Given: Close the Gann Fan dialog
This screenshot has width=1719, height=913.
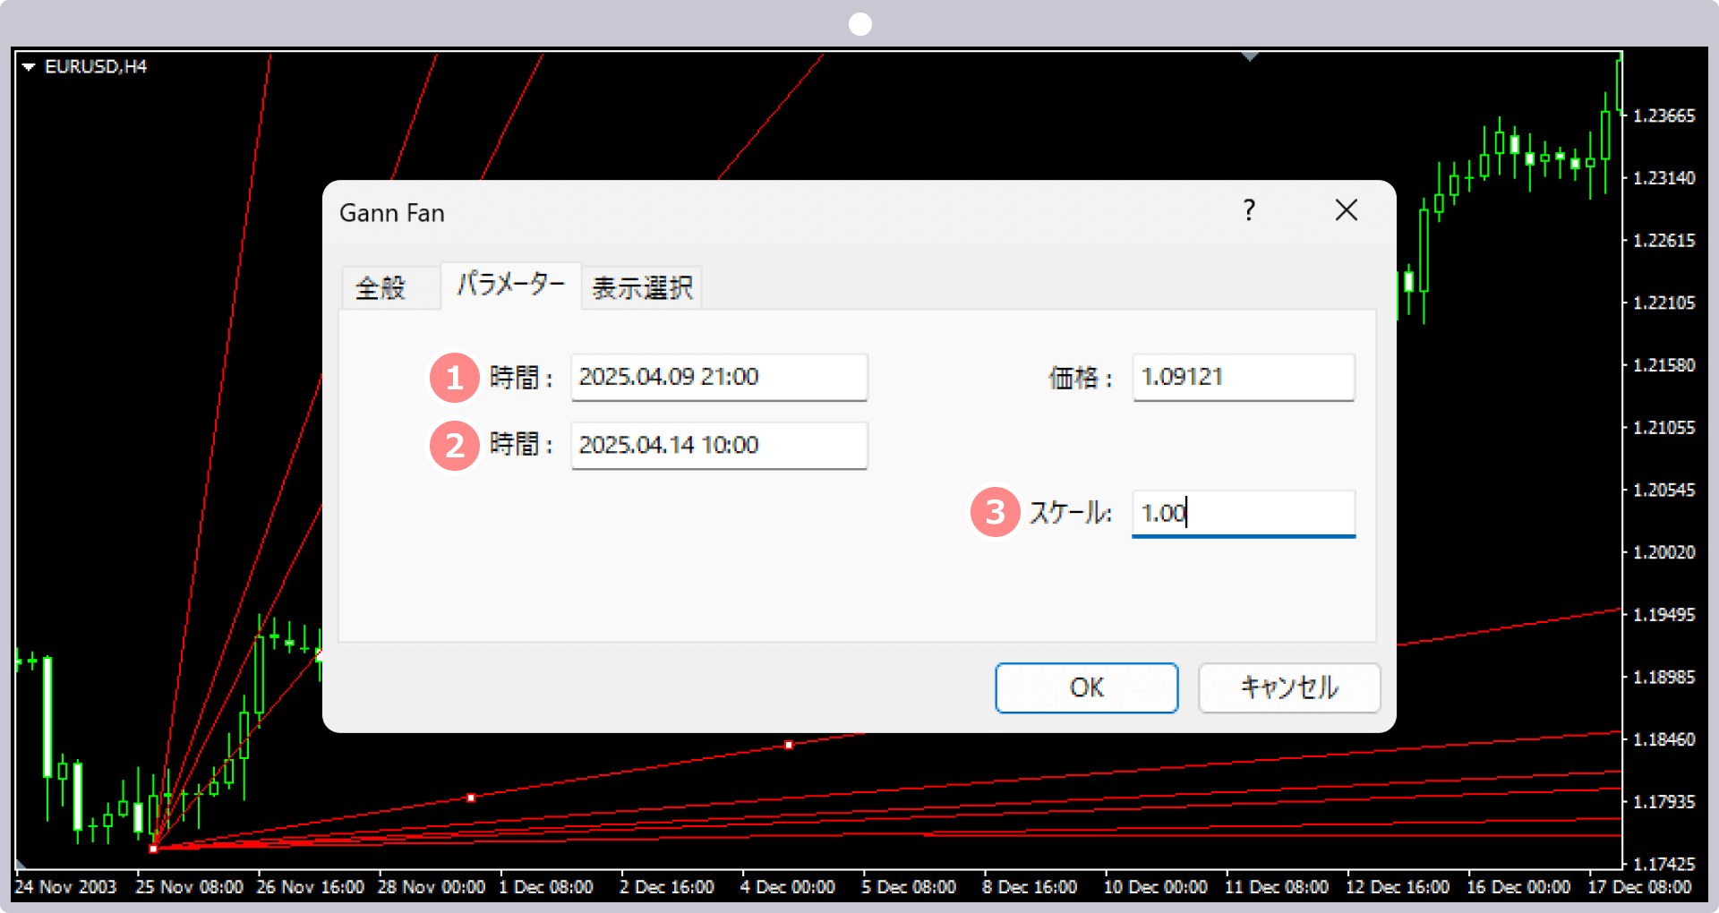Looking at the screenshot, I should pyautogui.click(x=1346, y=210).
